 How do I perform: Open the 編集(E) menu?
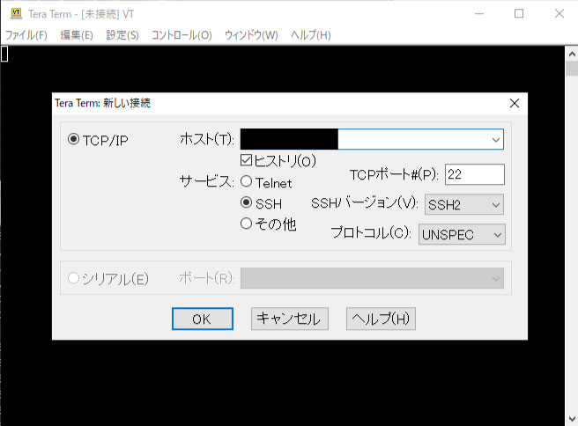click(77, 35)
